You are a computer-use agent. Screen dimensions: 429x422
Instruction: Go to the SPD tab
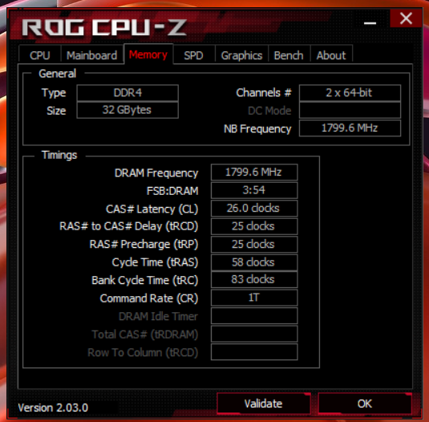[193, 55]
